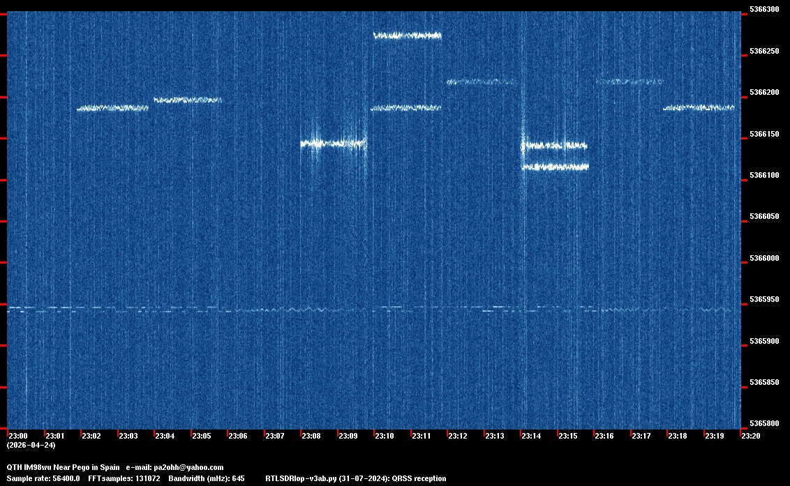Viewport: 790px width, 486px height.
Task: Click the 23:07 time axis label
Action: coord(274,436)
